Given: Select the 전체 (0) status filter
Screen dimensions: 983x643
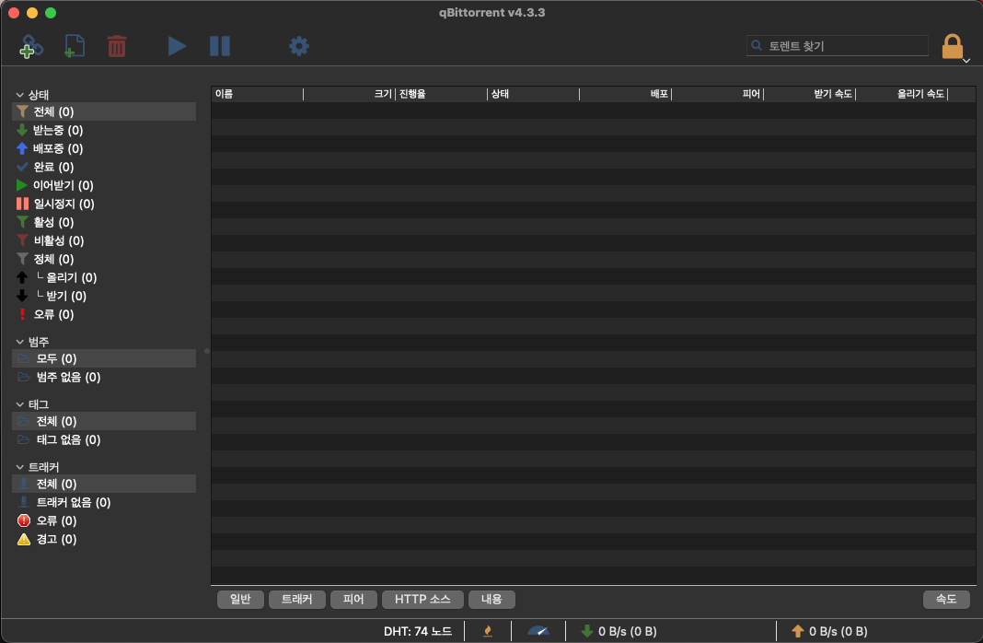Looking at the screenshot, I should (x=104, y=111).
